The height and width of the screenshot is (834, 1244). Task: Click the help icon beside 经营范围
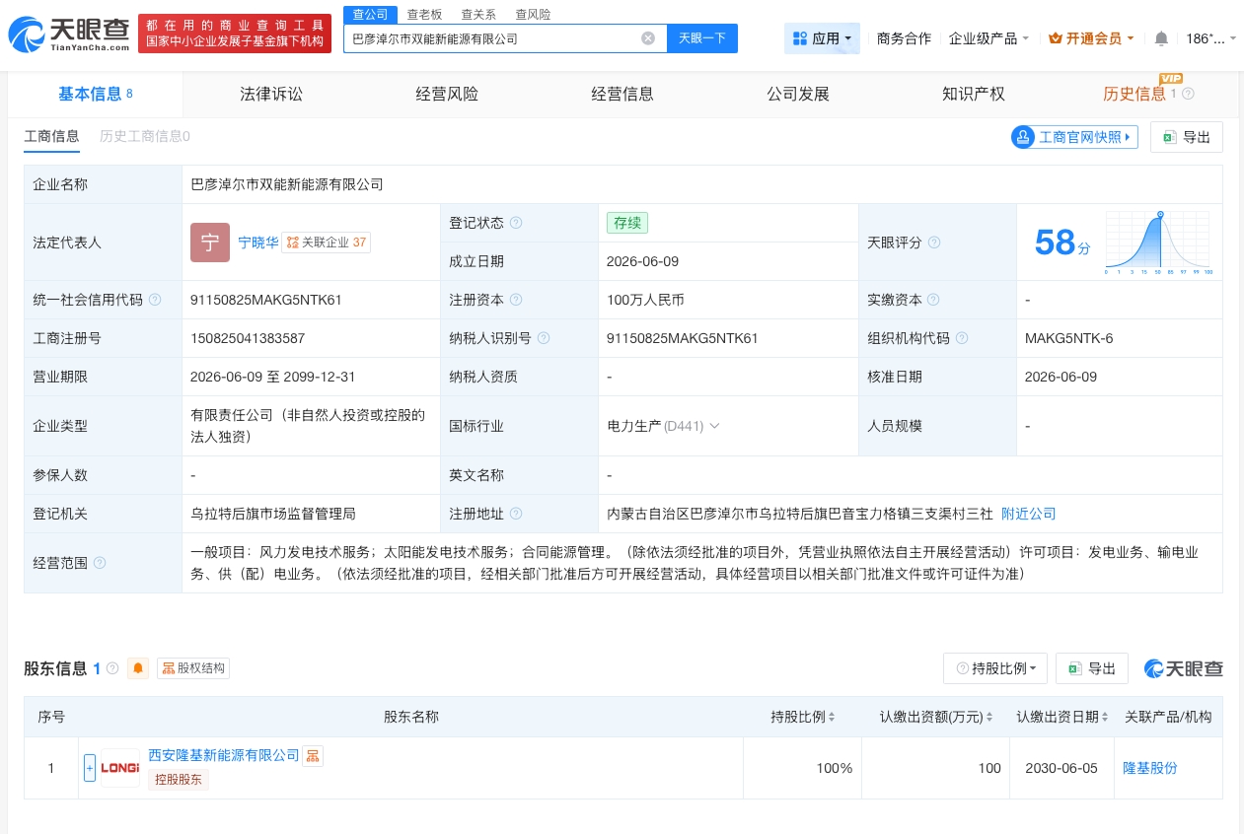coord(100,563)
